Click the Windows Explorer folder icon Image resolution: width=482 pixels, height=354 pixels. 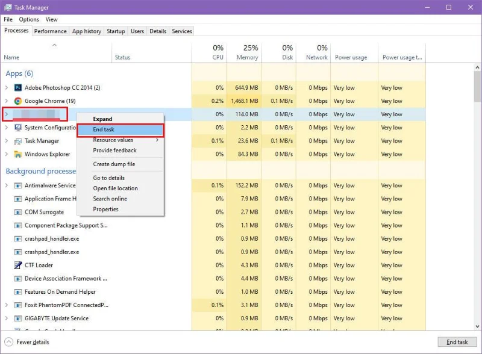click(x=18, y=154)
